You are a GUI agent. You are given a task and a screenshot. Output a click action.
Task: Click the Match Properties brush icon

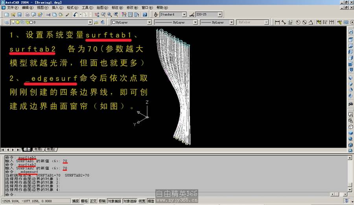click(x=67, y=15)
